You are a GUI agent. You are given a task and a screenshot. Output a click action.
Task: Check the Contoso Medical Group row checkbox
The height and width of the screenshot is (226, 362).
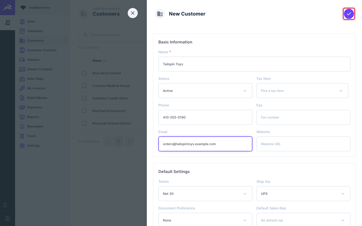coord(84,86)
